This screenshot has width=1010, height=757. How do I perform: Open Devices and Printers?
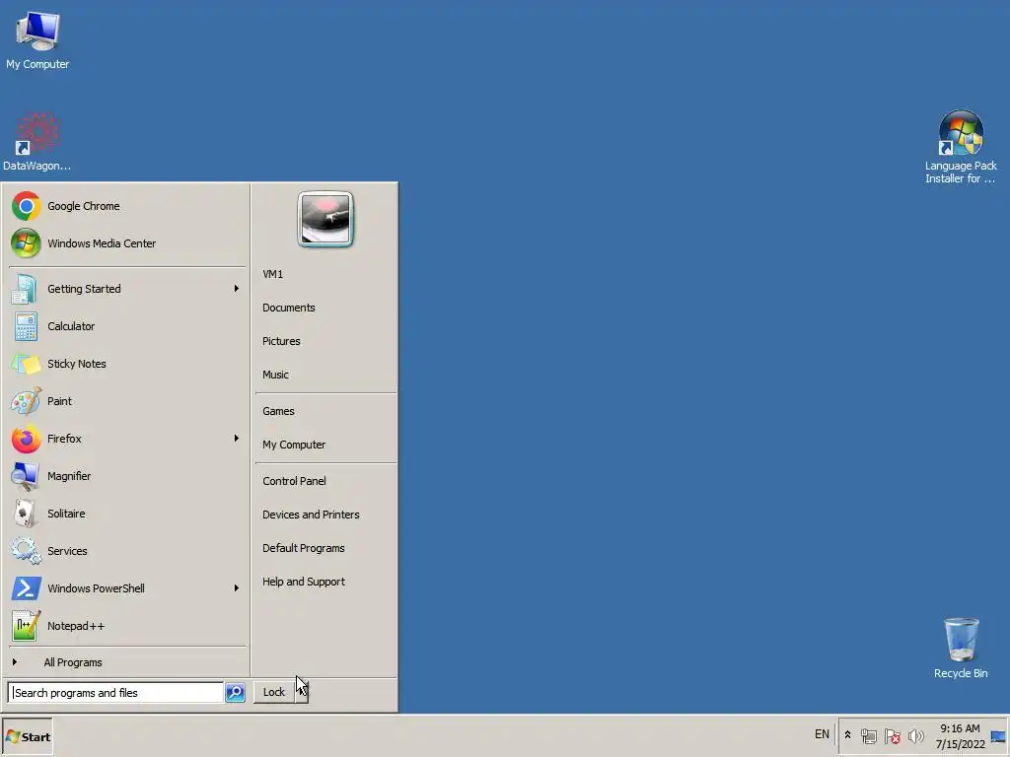tap(311, 515)
